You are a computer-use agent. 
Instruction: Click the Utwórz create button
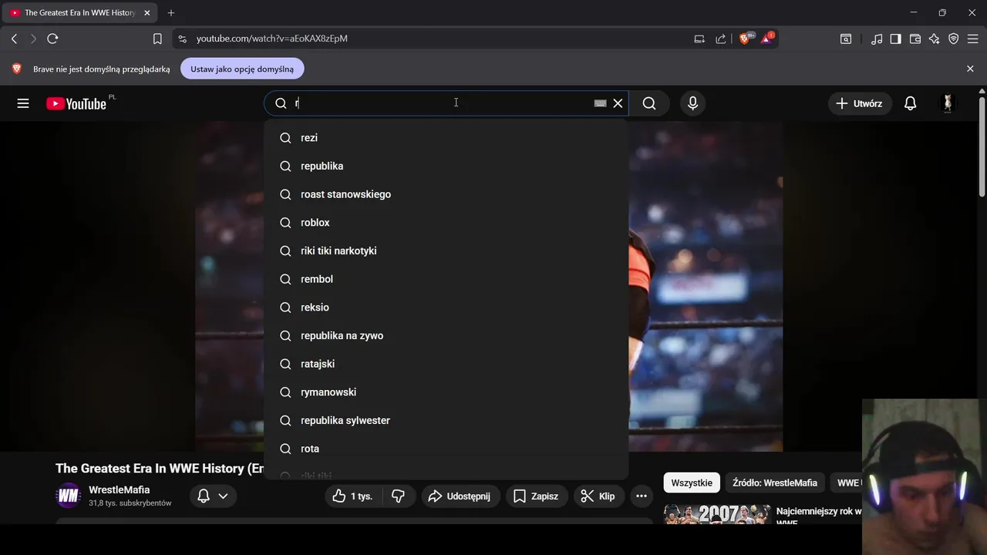[861, 103]
